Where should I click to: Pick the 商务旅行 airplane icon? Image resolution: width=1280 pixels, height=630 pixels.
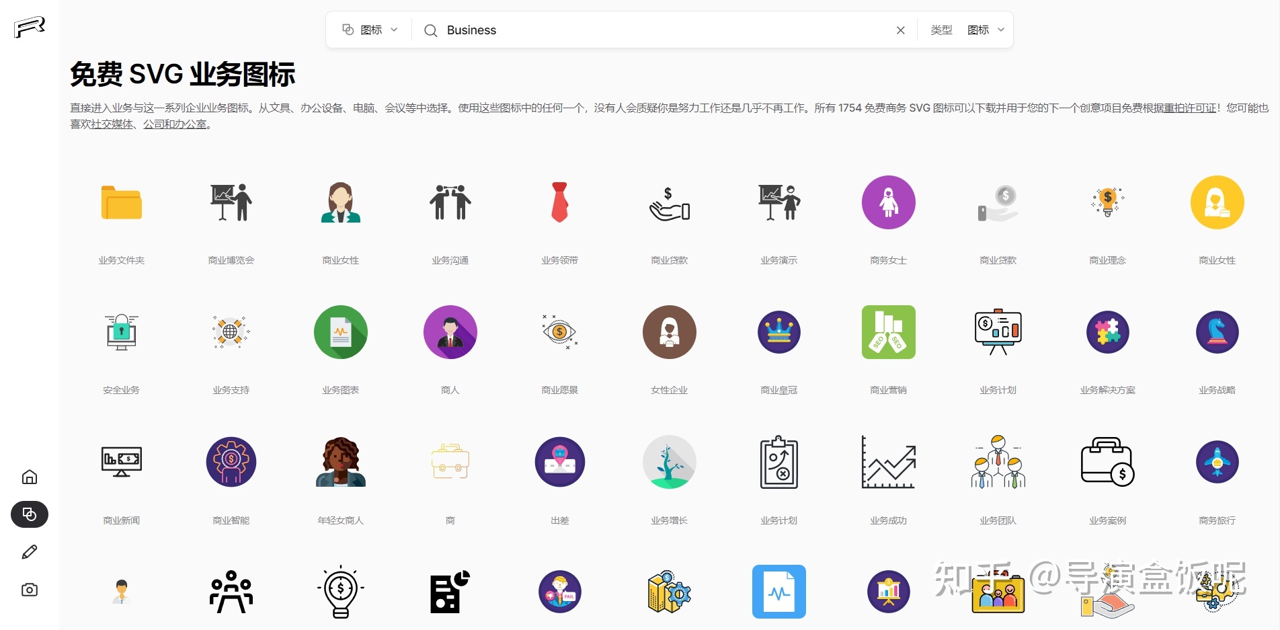[1217, 462]
